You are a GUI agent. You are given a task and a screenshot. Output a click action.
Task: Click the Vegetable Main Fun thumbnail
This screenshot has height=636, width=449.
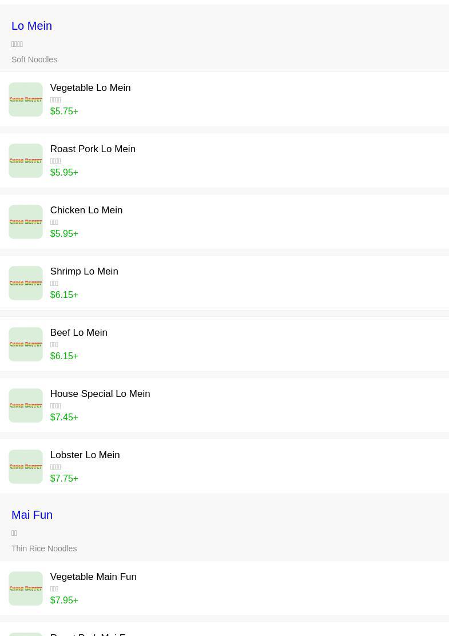point(26,589)
